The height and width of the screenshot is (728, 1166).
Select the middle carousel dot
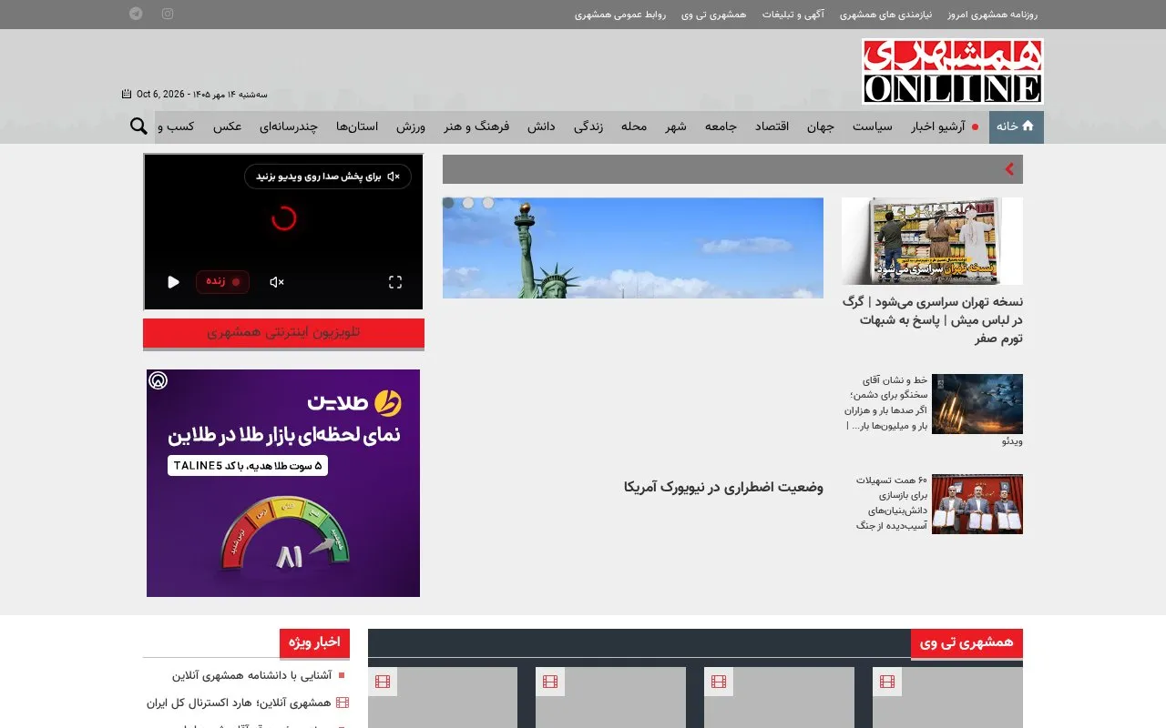pos(468,203)
